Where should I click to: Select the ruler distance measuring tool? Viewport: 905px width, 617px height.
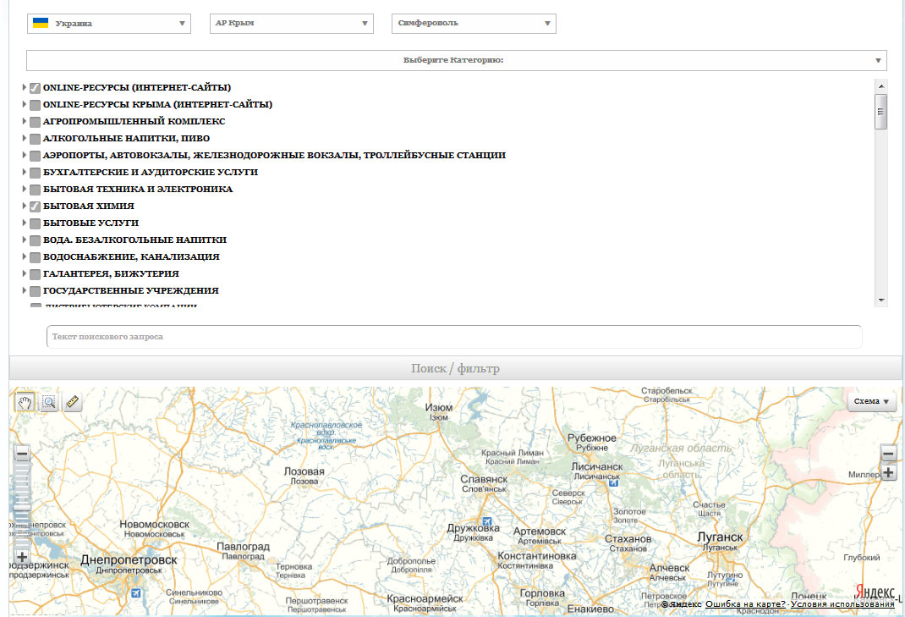click(x=73, y=402)
